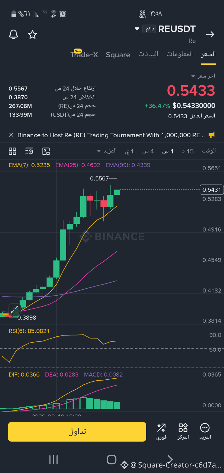This screenshot has width=224, height=473.
Task: Tap the 24h high value 0.5567
Action: click(x=18, y=89)
